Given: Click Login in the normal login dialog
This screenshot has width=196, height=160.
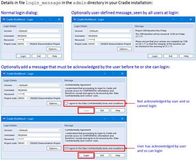Looking at the screenshot, I should tap(23, 56).
